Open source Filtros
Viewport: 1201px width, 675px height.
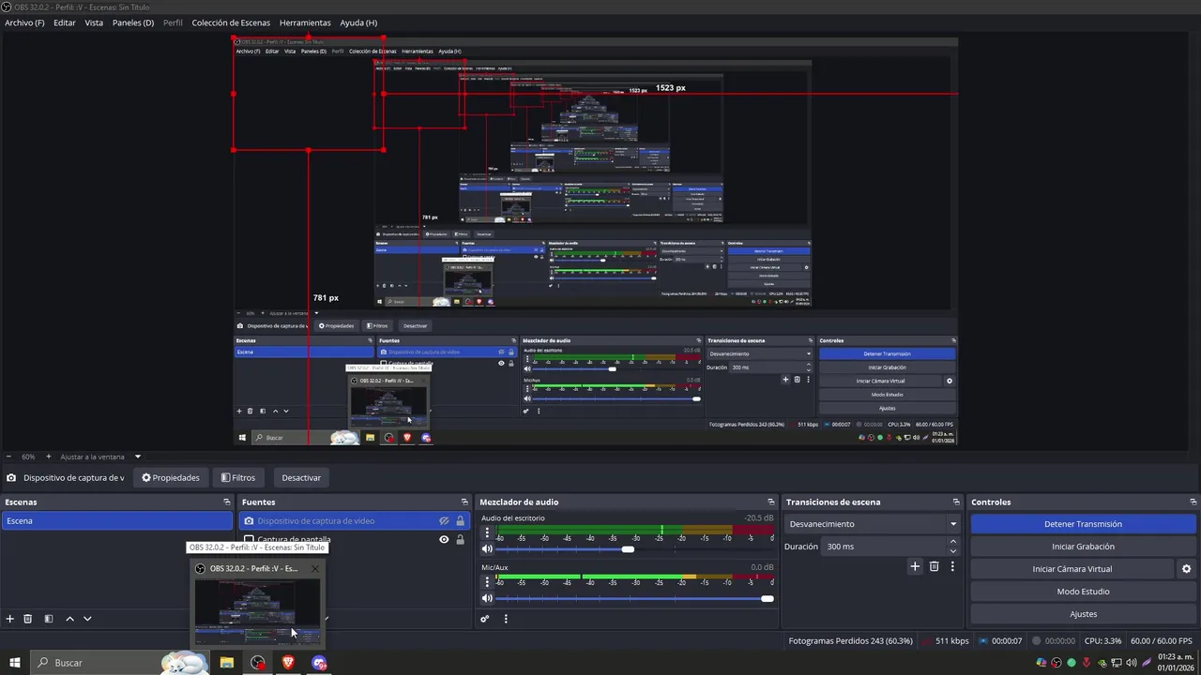238,478
